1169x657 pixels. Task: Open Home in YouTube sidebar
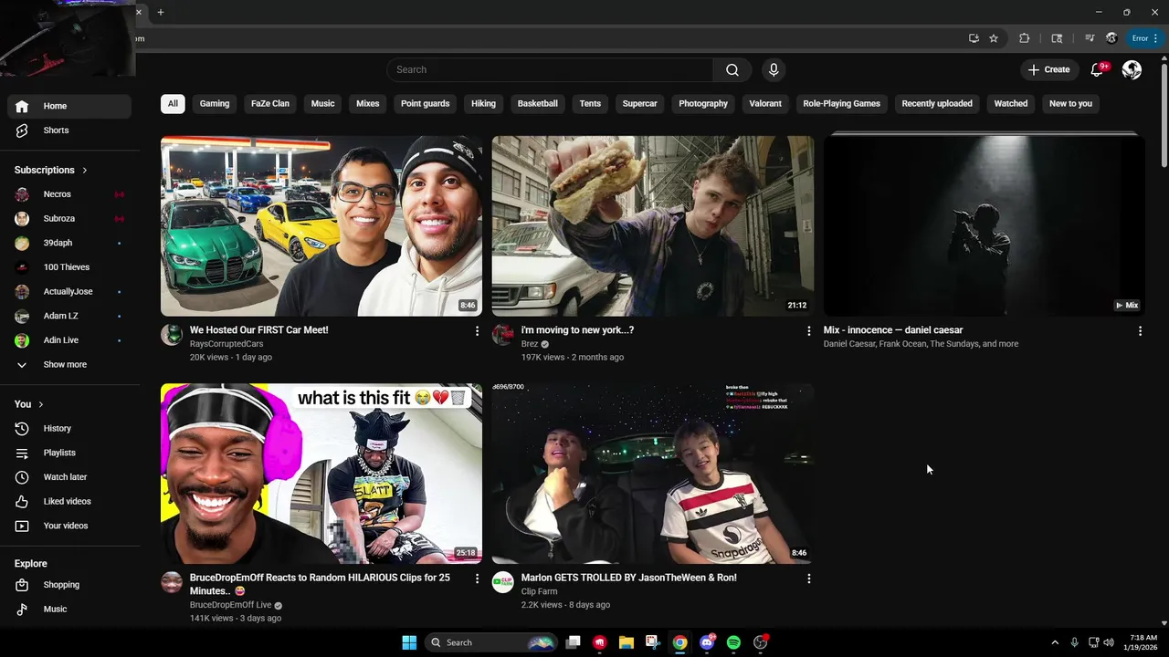click(69, 106)
